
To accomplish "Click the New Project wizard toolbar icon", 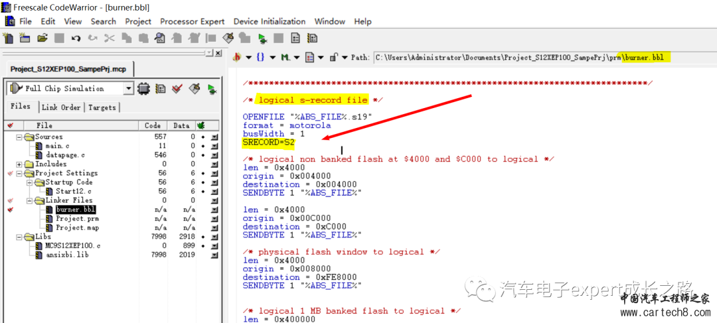I will tap(9, 38).
